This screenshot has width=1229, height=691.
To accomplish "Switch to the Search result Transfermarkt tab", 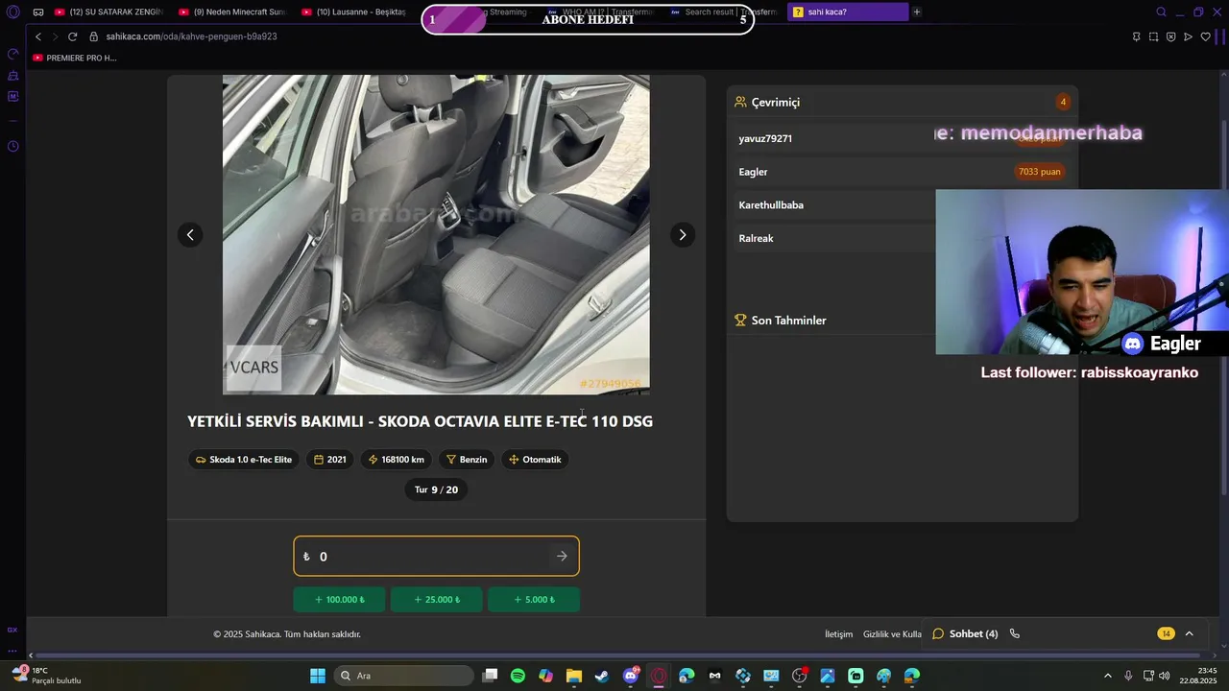I will 722,12.
